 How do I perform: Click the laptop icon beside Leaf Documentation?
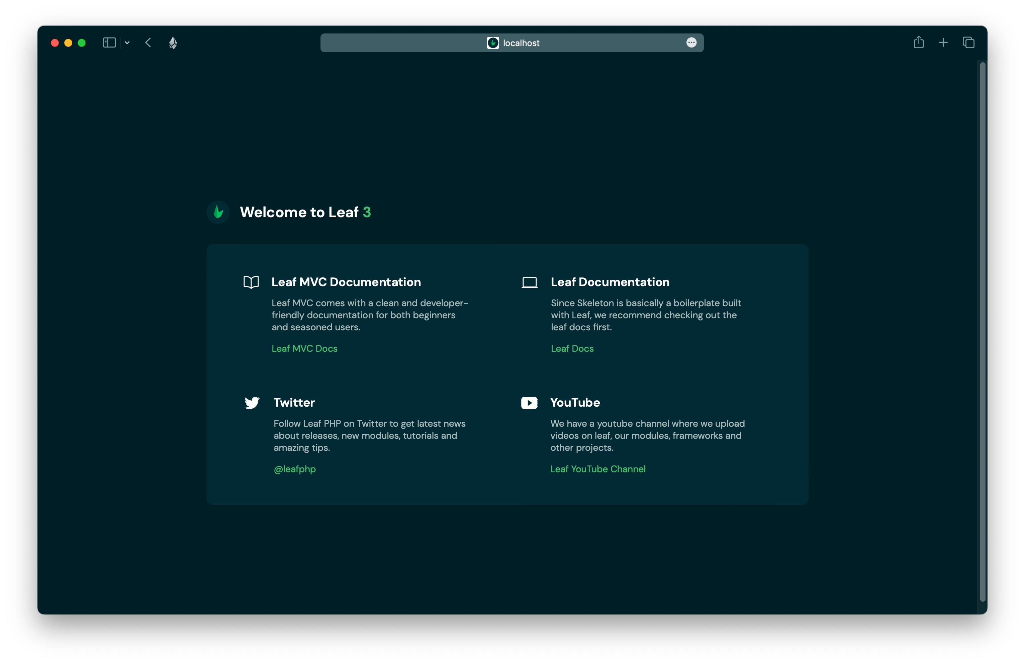[529, 283]
